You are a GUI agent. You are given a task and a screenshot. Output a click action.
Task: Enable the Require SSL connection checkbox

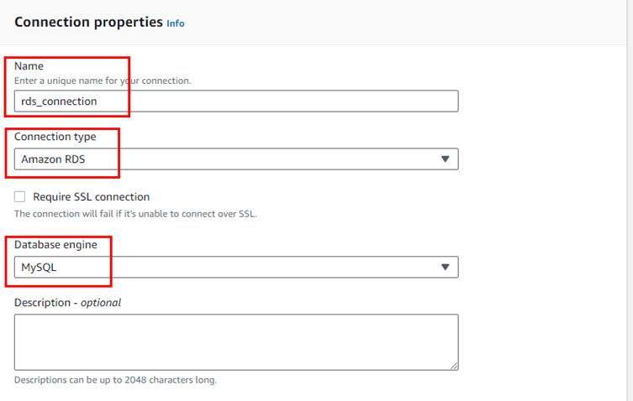coord(20,197)
